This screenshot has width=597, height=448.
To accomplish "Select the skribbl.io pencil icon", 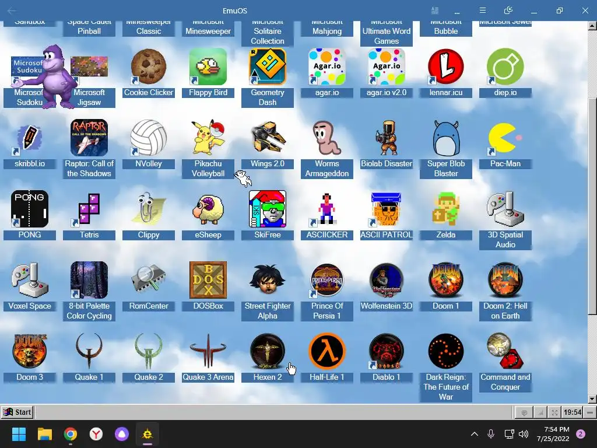I will click(x=30, y=138).
